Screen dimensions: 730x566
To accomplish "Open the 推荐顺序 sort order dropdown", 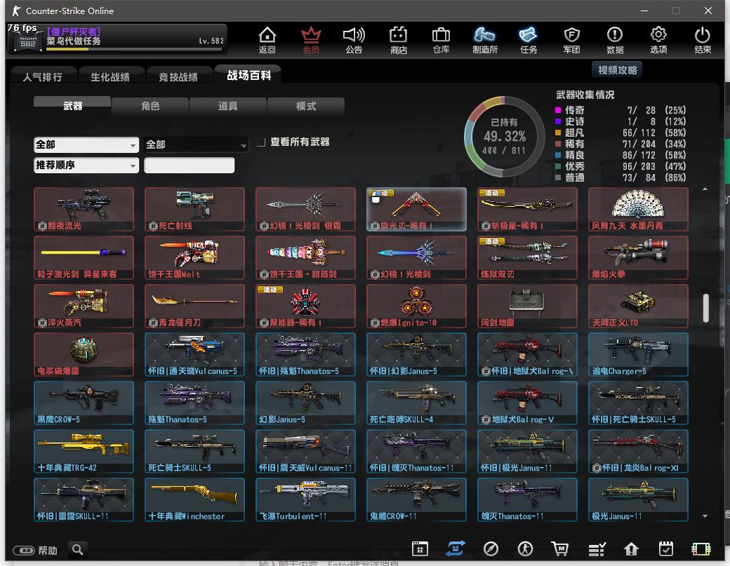I will (x=86, y=165).
